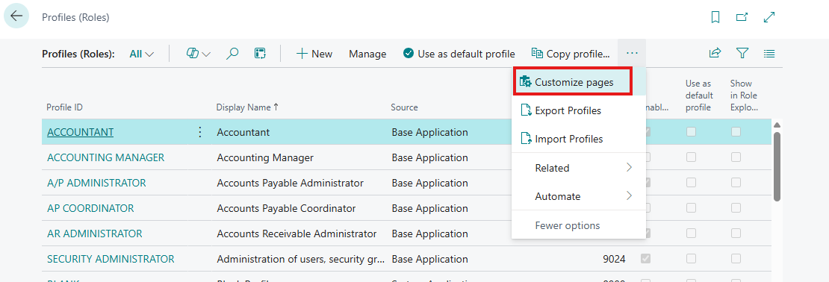The image size is (829, 282).
Task: Select Fewer options
Action: pyautogui.click(x=578, y=225)
